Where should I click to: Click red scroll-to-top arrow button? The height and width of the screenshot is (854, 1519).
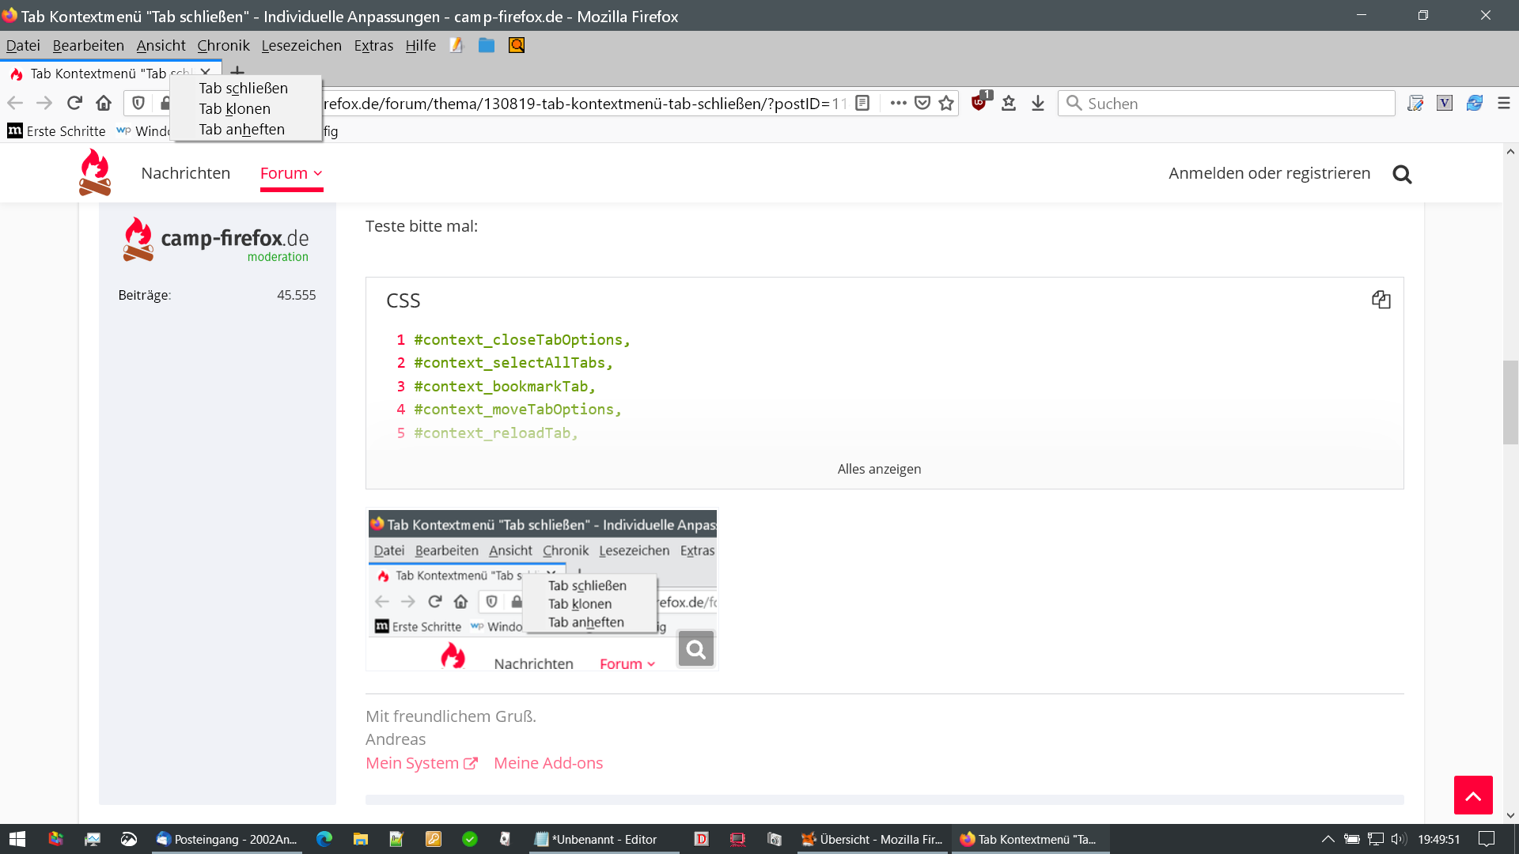coord(1472,795)
